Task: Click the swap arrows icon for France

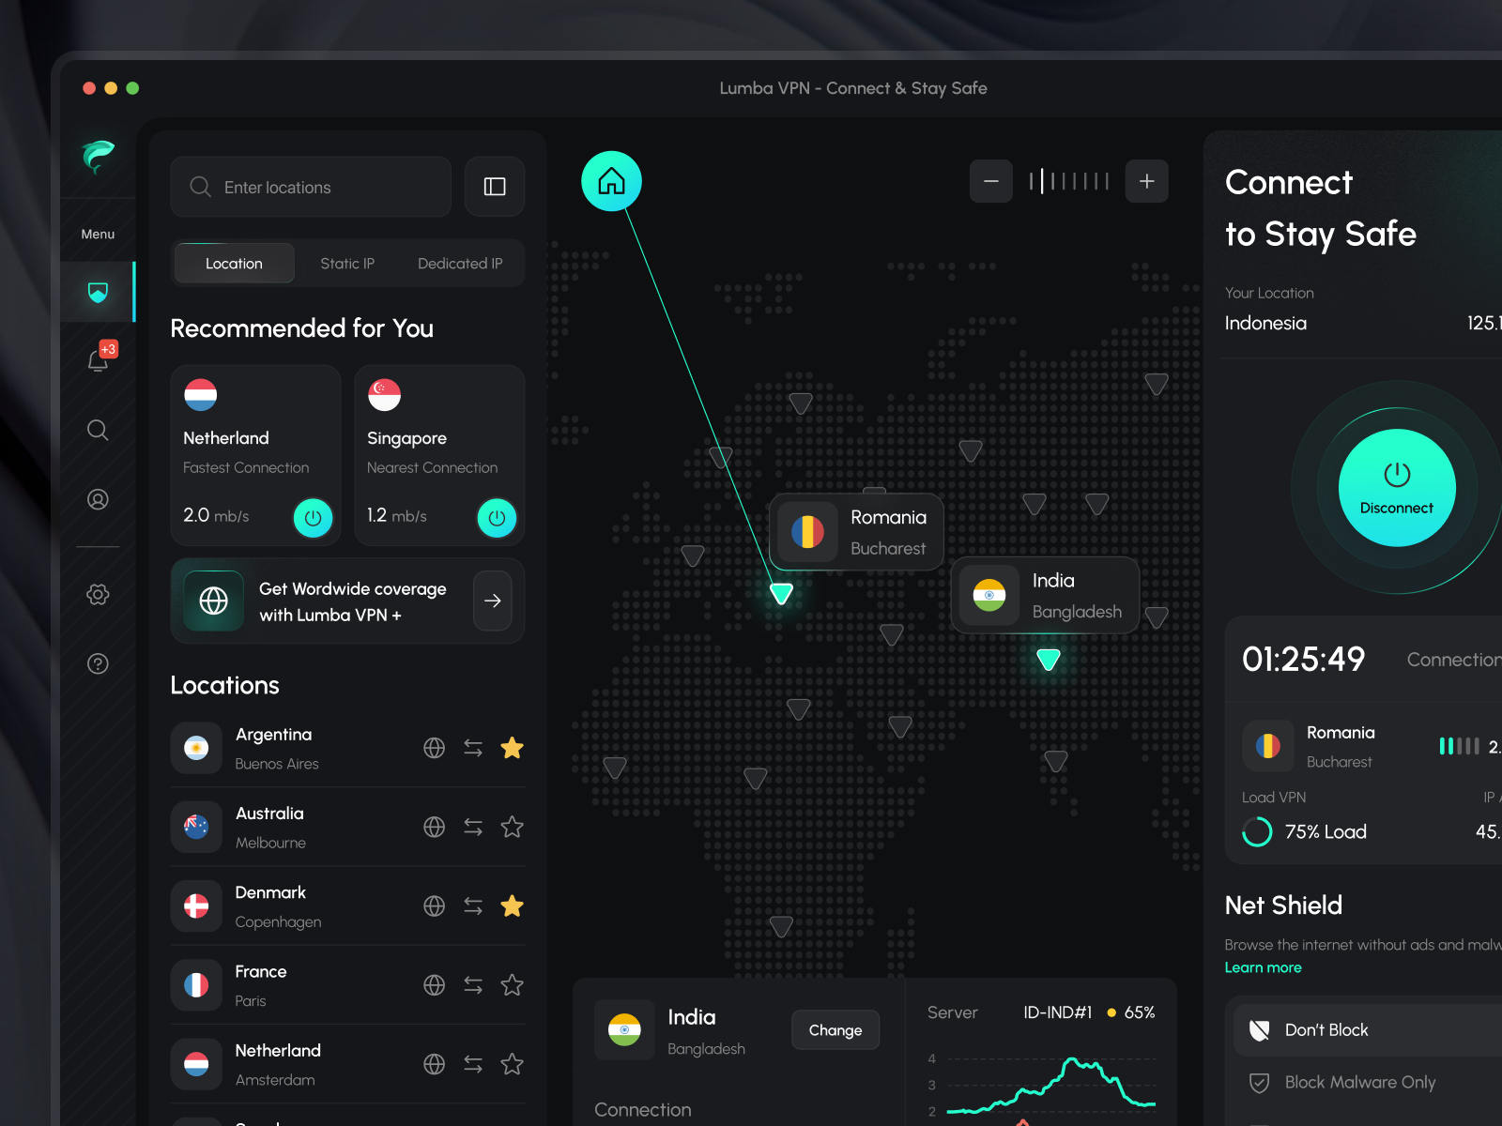Action: [473, 985]
